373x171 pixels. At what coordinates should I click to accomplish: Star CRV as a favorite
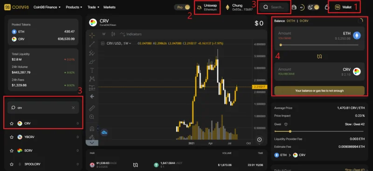pos(11,123)
